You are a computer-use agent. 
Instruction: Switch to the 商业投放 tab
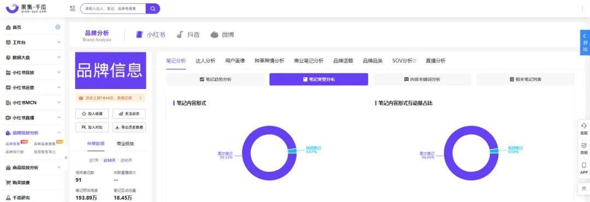click(x=125, y=144)
